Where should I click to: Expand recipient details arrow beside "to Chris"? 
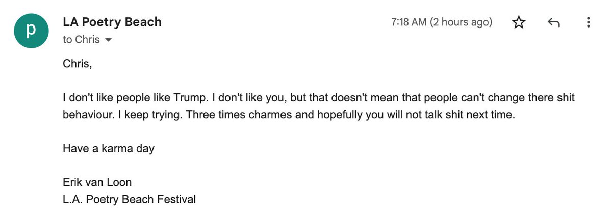(108, 40)
